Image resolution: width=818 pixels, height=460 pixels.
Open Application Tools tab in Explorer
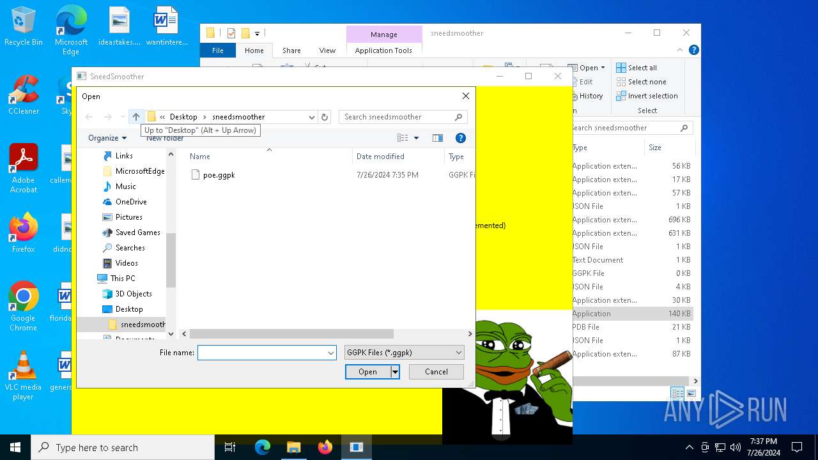pyautogui.click(x=383, y=50)
